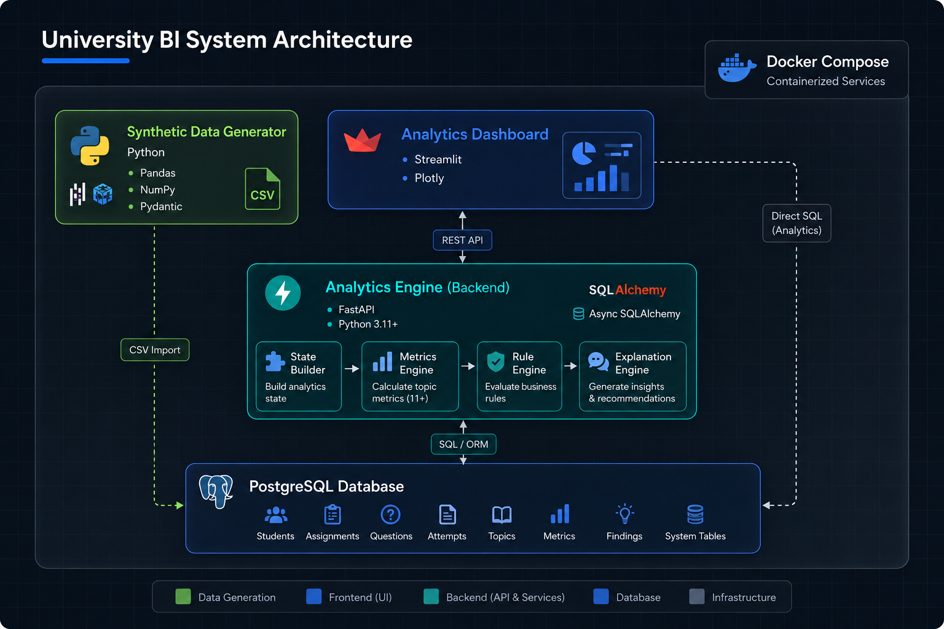
Task: Click the Async SQLAlchemy database icon
Action: [578, 314]
